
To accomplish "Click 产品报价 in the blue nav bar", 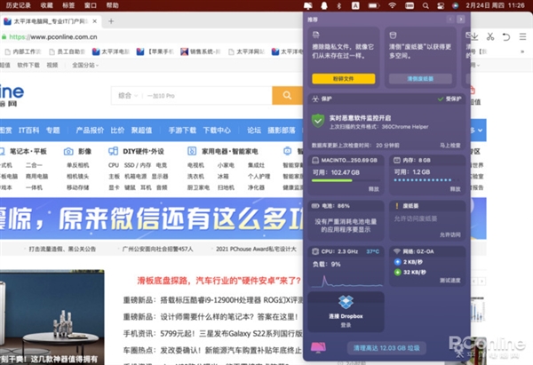I will coord(90,131).
